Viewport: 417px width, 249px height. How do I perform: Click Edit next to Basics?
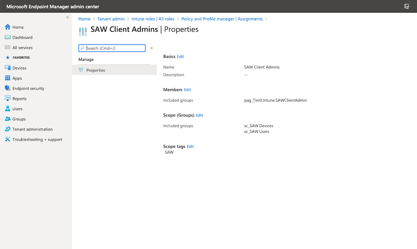[180, 57]
